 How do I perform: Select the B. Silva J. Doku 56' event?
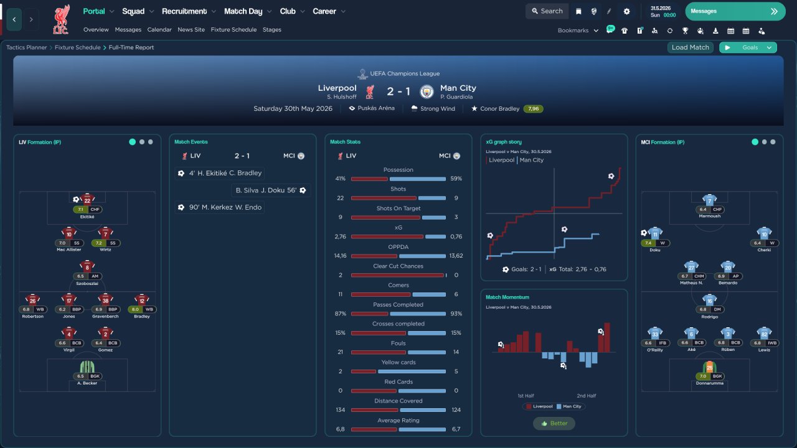tap(270, 190)
